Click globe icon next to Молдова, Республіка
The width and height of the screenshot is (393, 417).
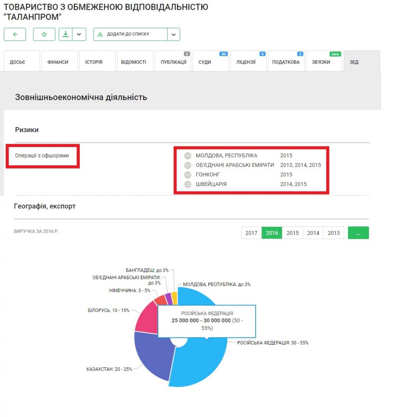188,156
